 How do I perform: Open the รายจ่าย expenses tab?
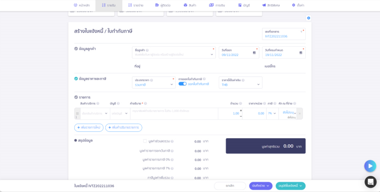136,5
